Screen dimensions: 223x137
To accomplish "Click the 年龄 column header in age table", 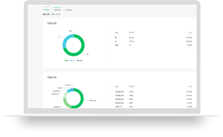I will [117, 86].
